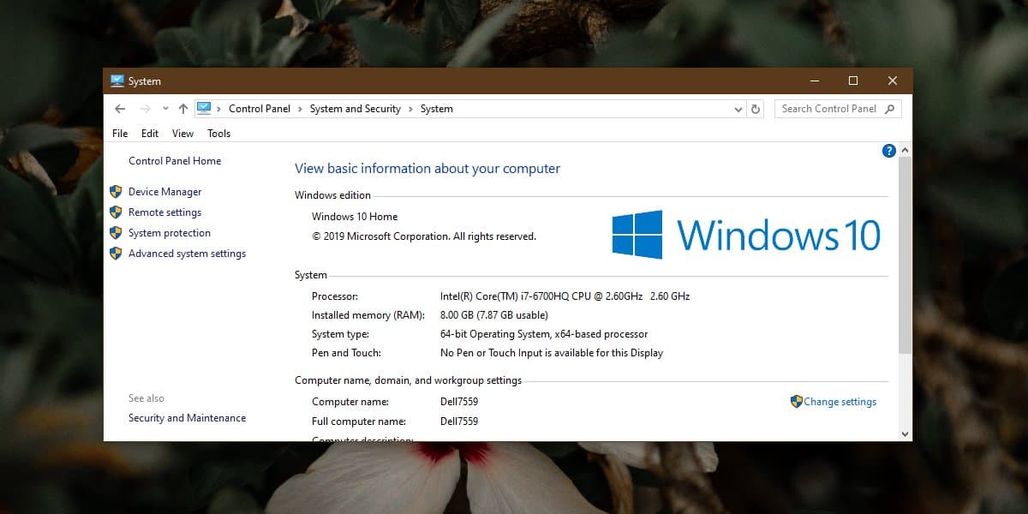The width and height of the screenshot is (1028, 514).
Task: Click the Back navigation arrow
Action: pyautogui.click(x=120, y=109)
